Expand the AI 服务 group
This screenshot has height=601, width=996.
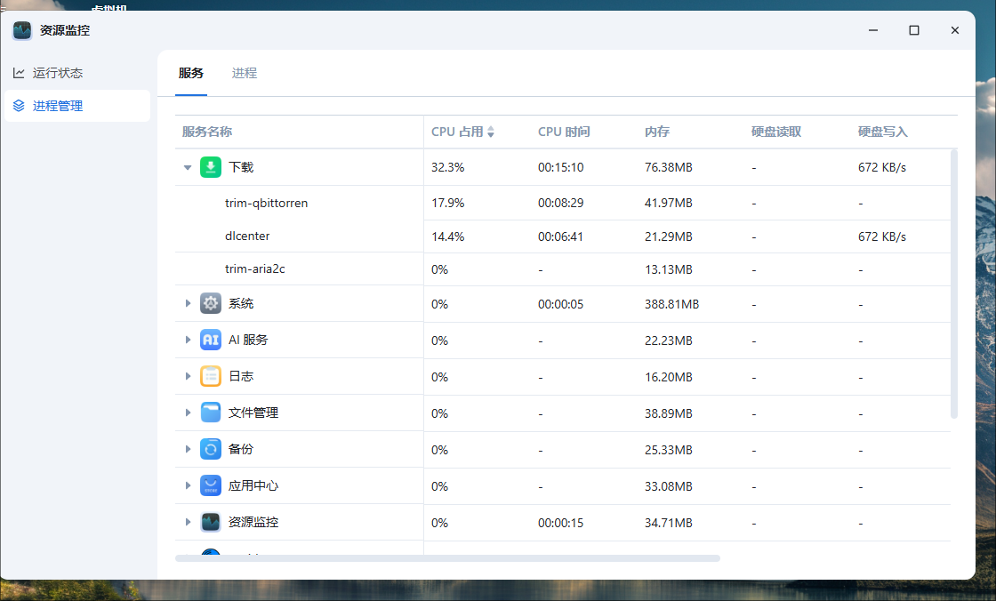coord(188,340)
